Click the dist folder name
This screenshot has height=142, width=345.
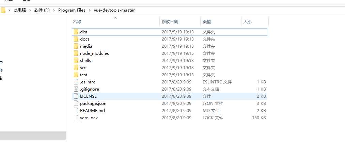click(x=83, y=32)
